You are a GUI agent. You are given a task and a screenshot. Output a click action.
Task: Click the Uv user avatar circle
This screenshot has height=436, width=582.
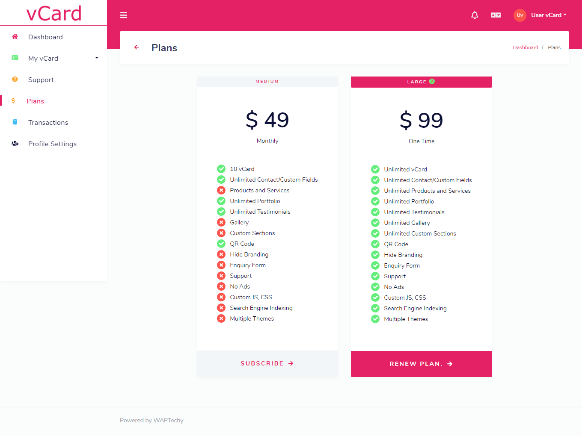519,15
